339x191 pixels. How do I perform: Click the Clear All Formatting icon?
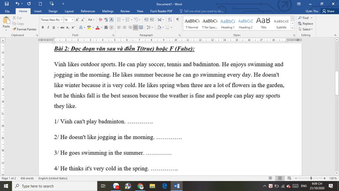click(101, 20)
